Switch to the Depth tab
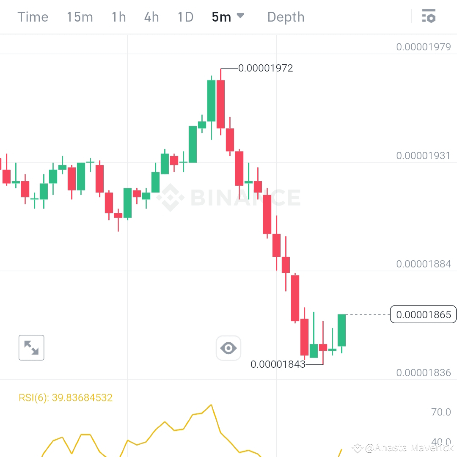457x457 pixels. click(x=286, y=17)
